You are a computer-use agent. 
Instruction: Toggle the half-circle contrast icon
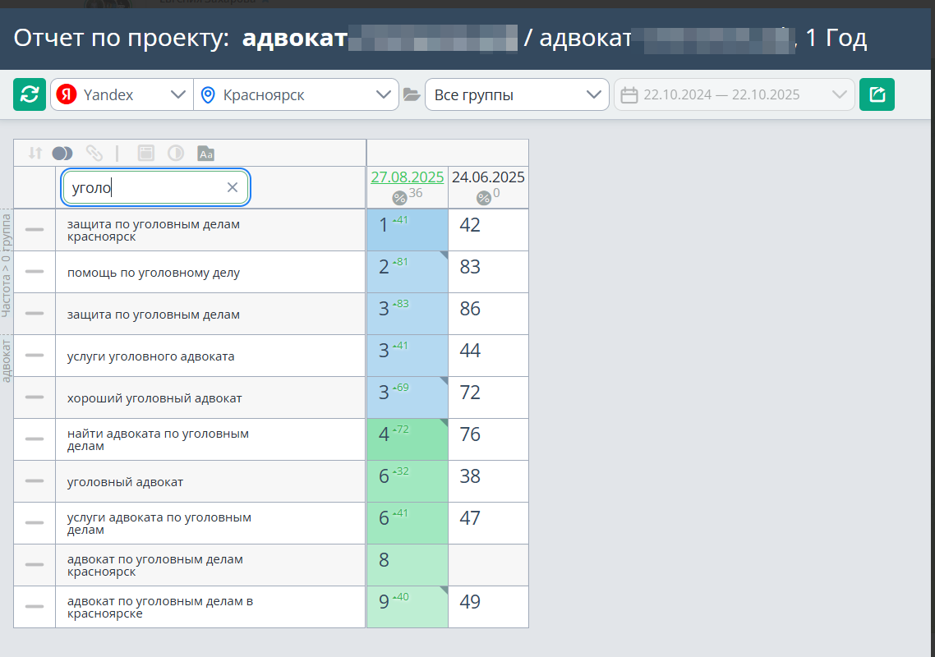175,153
